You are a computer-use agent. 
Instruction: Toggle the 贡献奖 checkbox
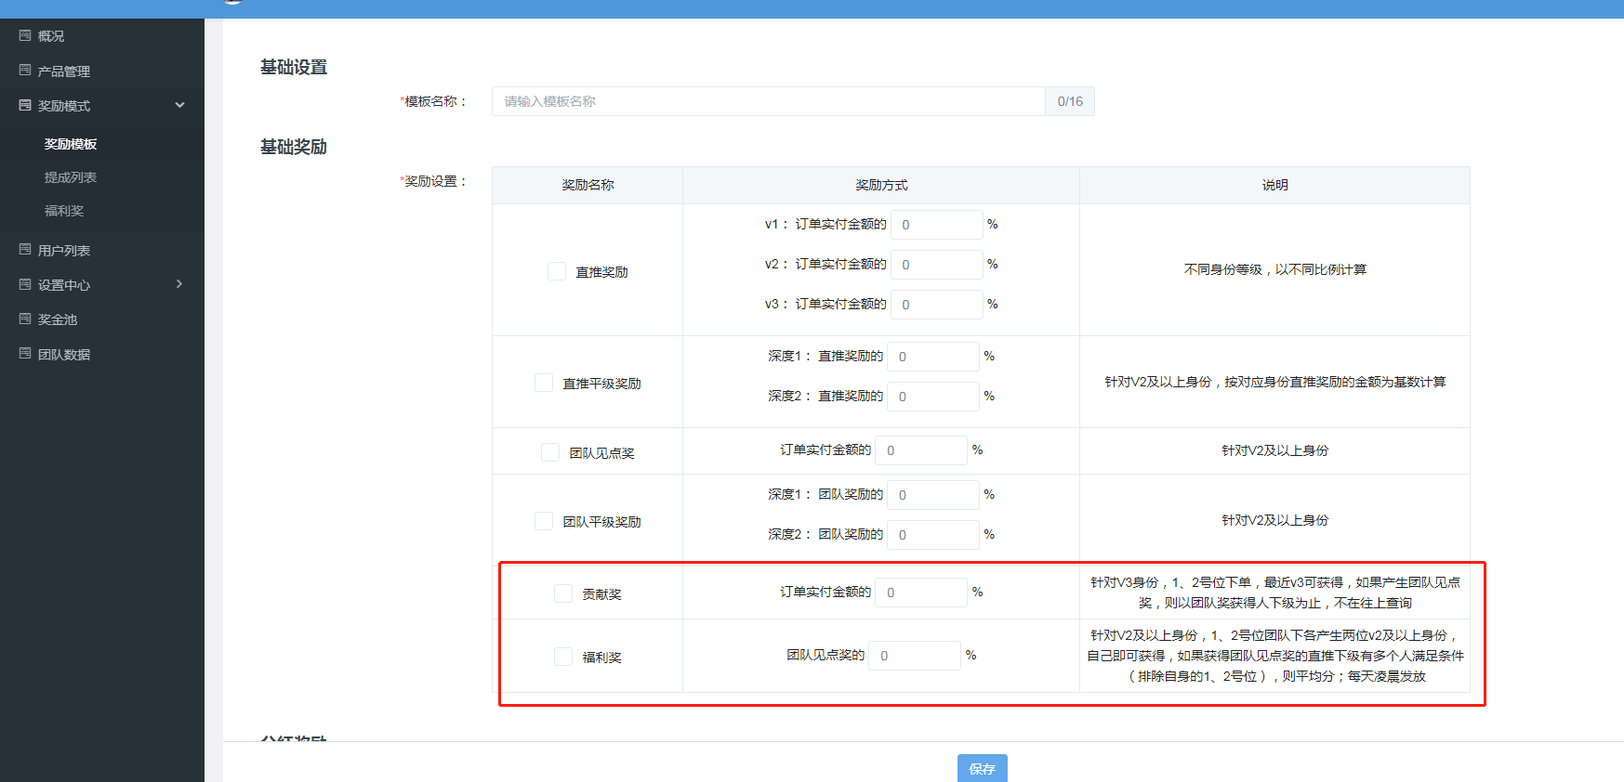click(x=563, y=593)
